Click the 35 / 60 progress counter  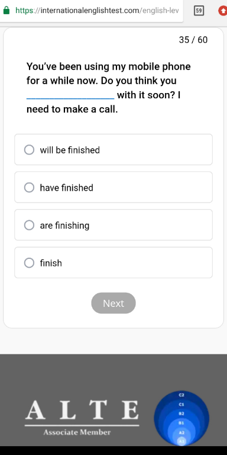click(193, 40)
